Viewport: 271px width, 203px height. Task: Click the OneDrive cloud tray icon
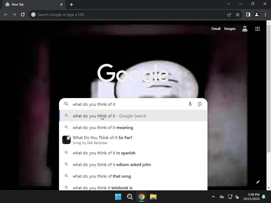(x=222, y=197)
